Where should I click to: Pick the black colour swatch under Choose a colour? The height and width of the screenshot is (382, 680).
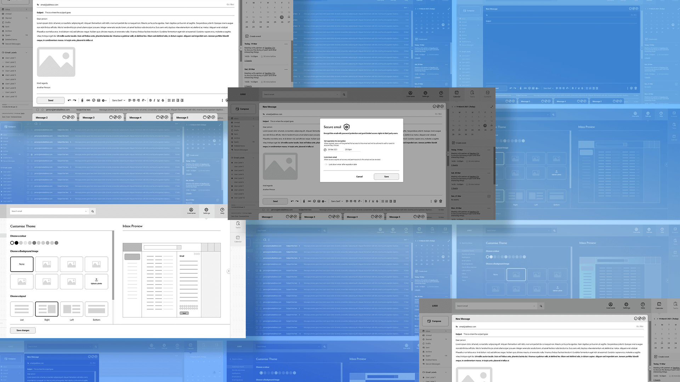tap(16, 243)
